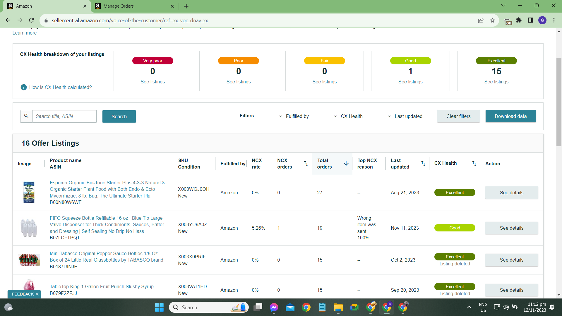The height and width of the screenshot is (316, 562).
Task: Open the FIFO Squeeze Bottle product link
Action: pos(107,224)
